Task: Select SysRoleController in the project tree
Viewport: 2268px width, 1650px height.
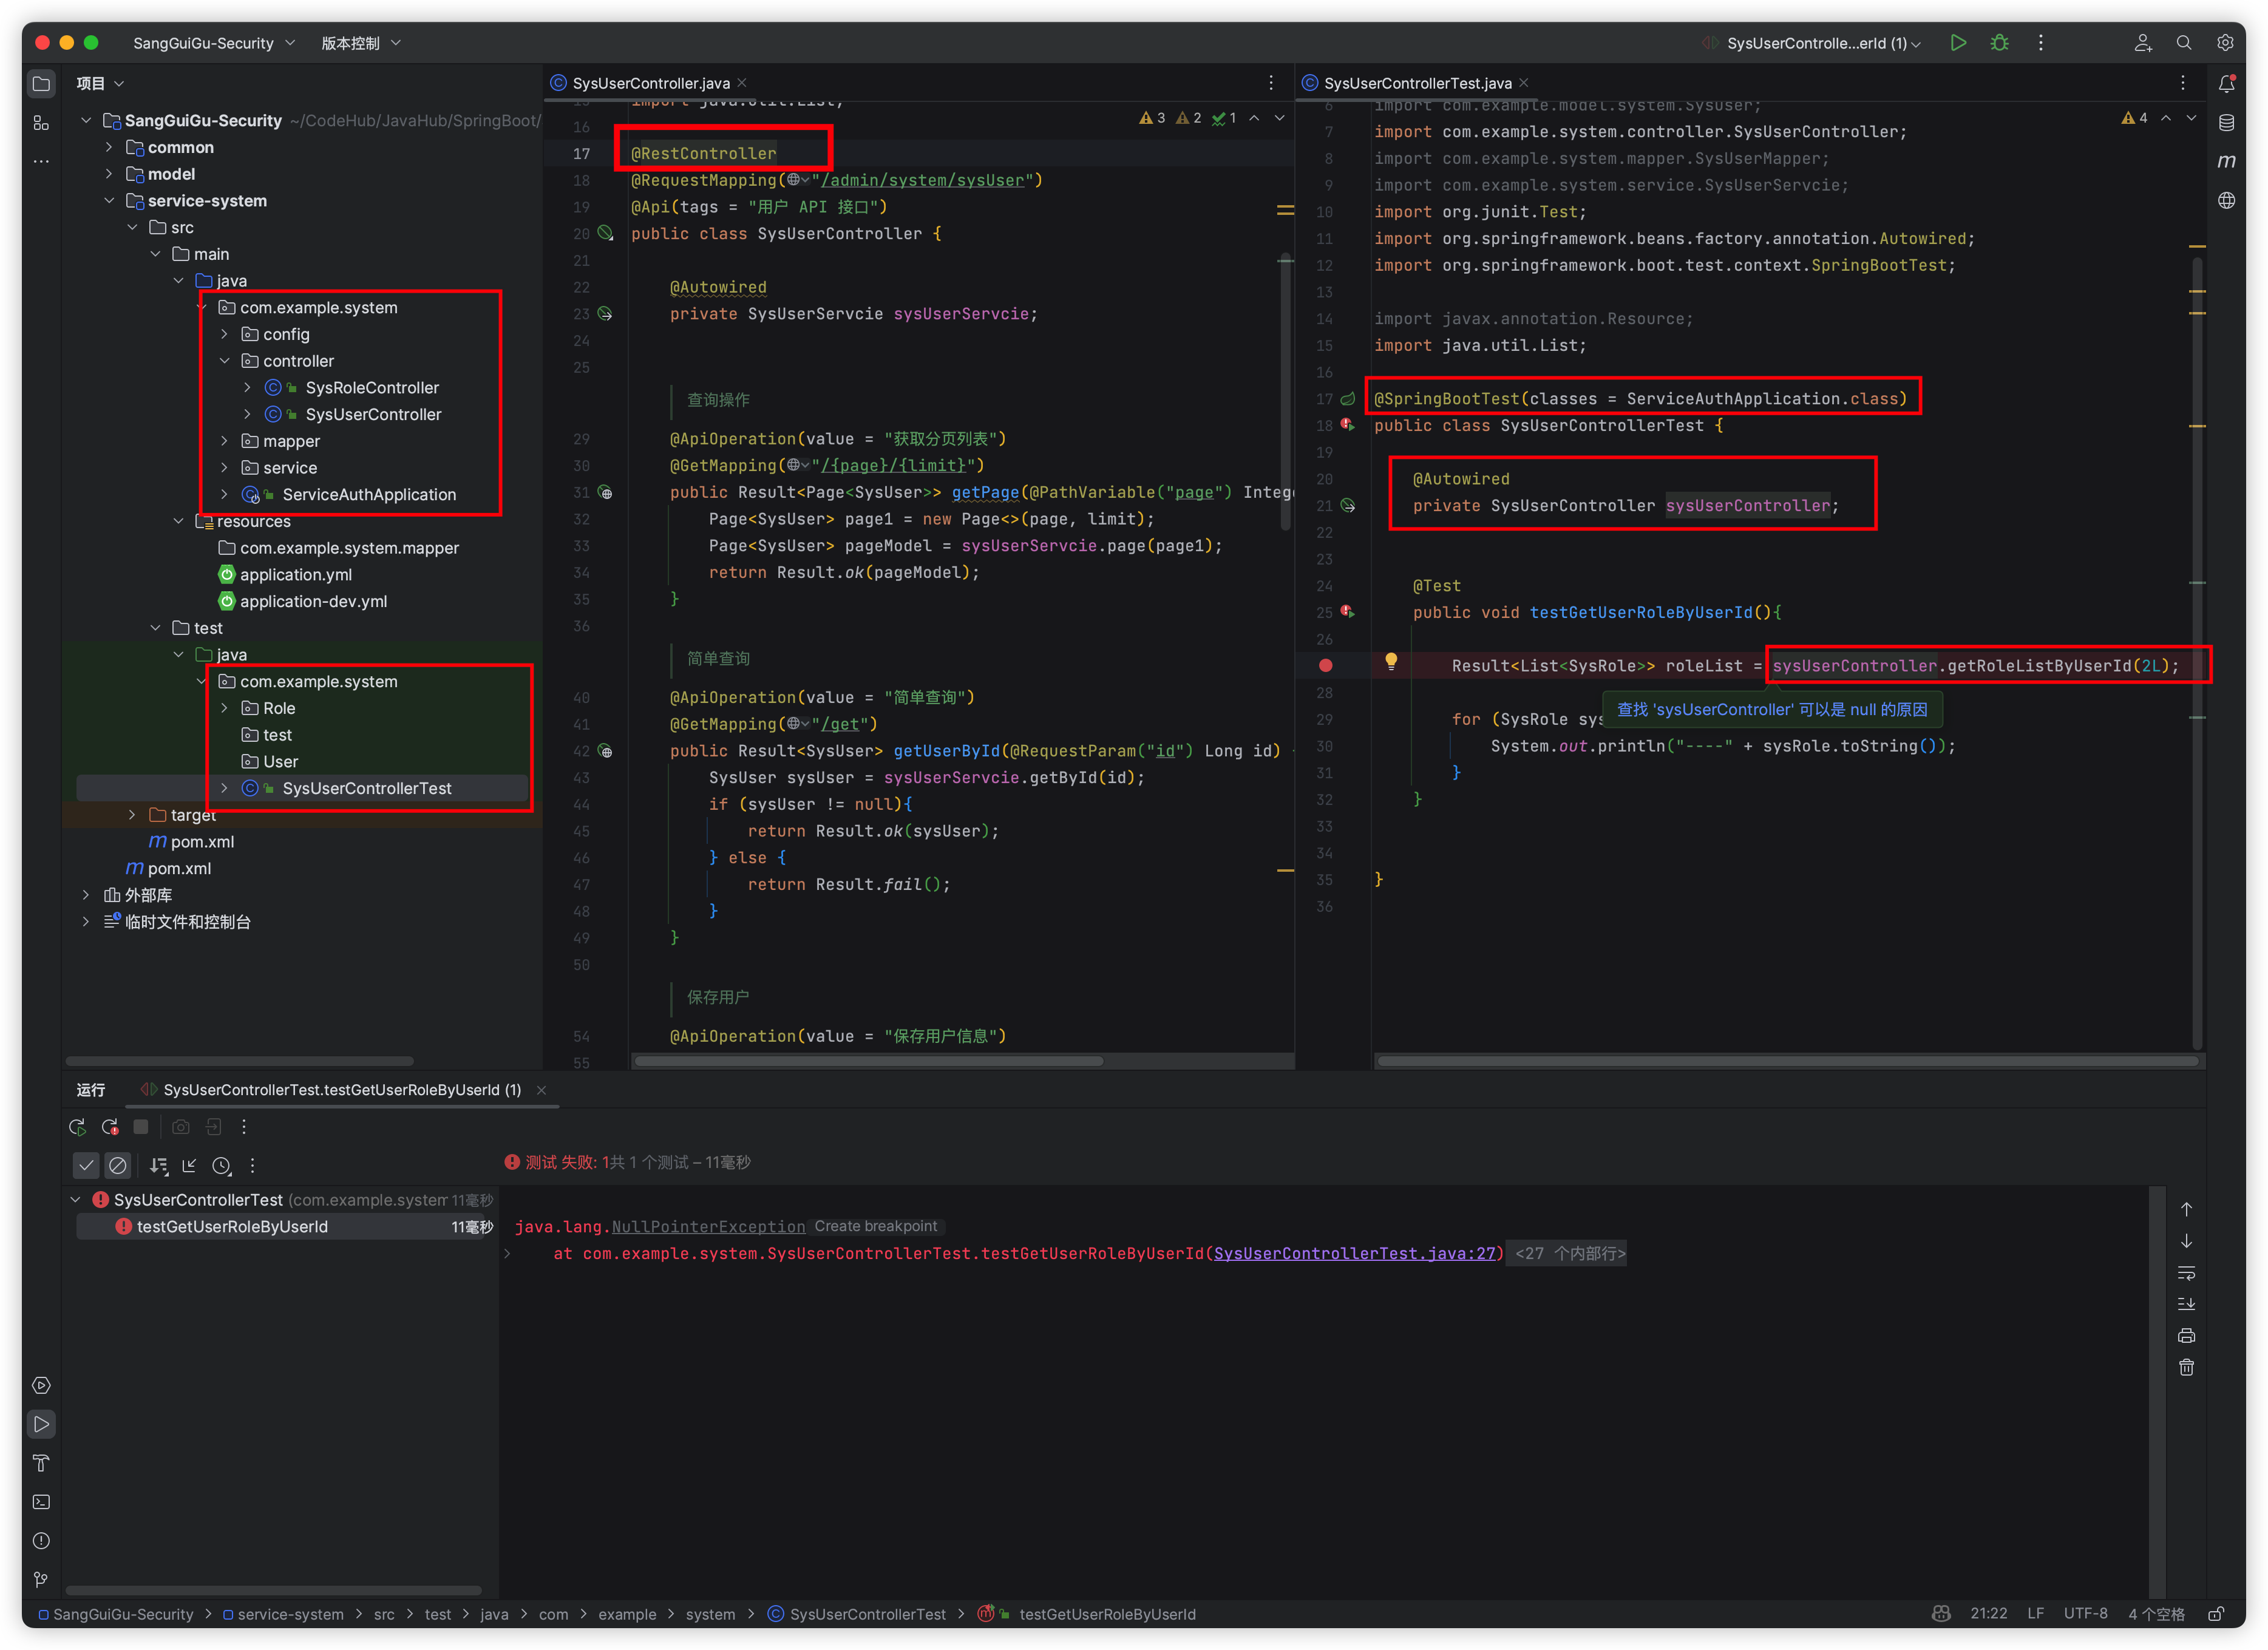Action: pos(371,388)
